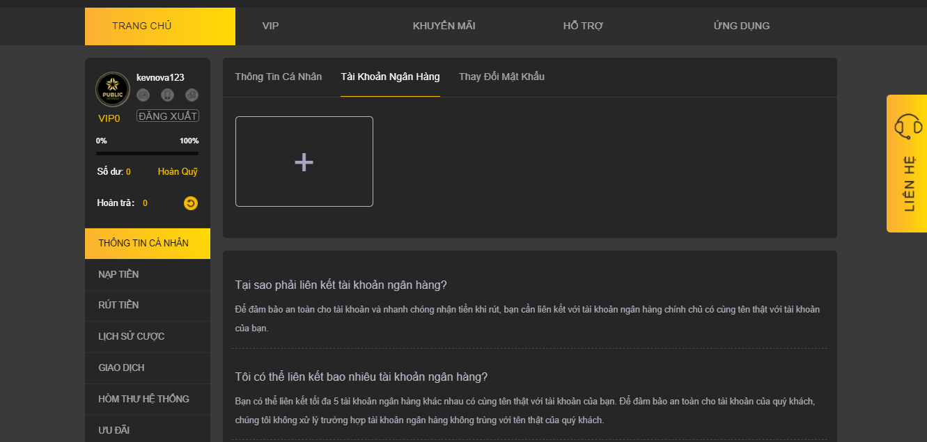
Task: Switch to Thông Tin Cá Nhân tab
Action: (x=279, y=77)
